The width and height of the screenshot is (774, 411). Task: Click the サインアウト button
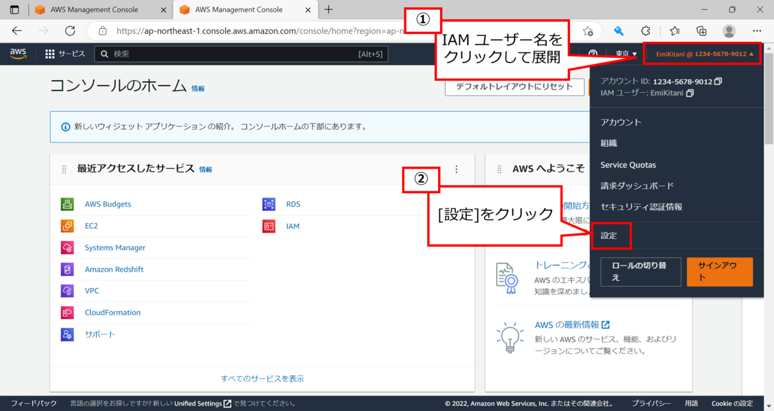(720, 272)
